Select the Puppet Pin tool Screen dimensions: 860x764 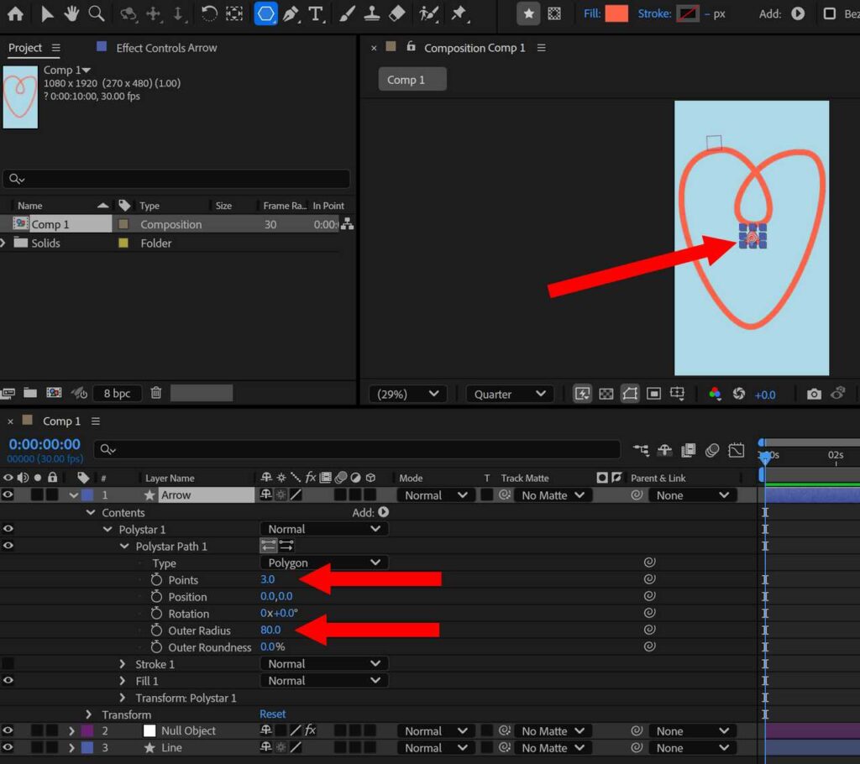click(x=459, y=13)
